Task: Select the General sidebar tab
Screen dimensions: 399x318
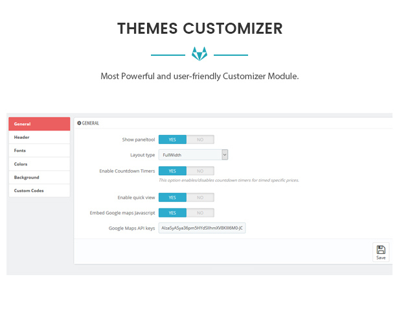Action: click(39, 124)
